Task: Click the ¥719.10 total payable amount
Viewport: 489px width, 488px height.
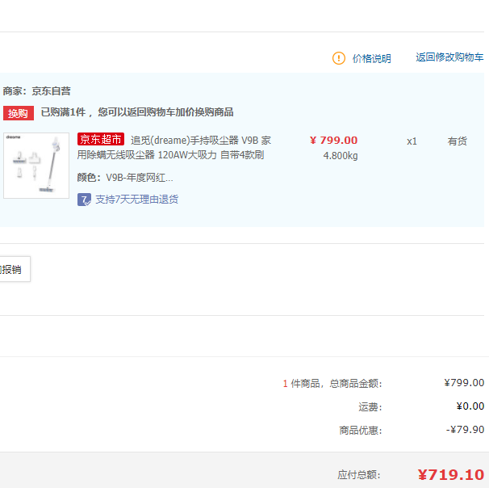Action: [450, 474]
